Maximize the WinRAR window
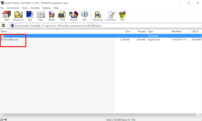202x121 pixels. click(189, 3)
